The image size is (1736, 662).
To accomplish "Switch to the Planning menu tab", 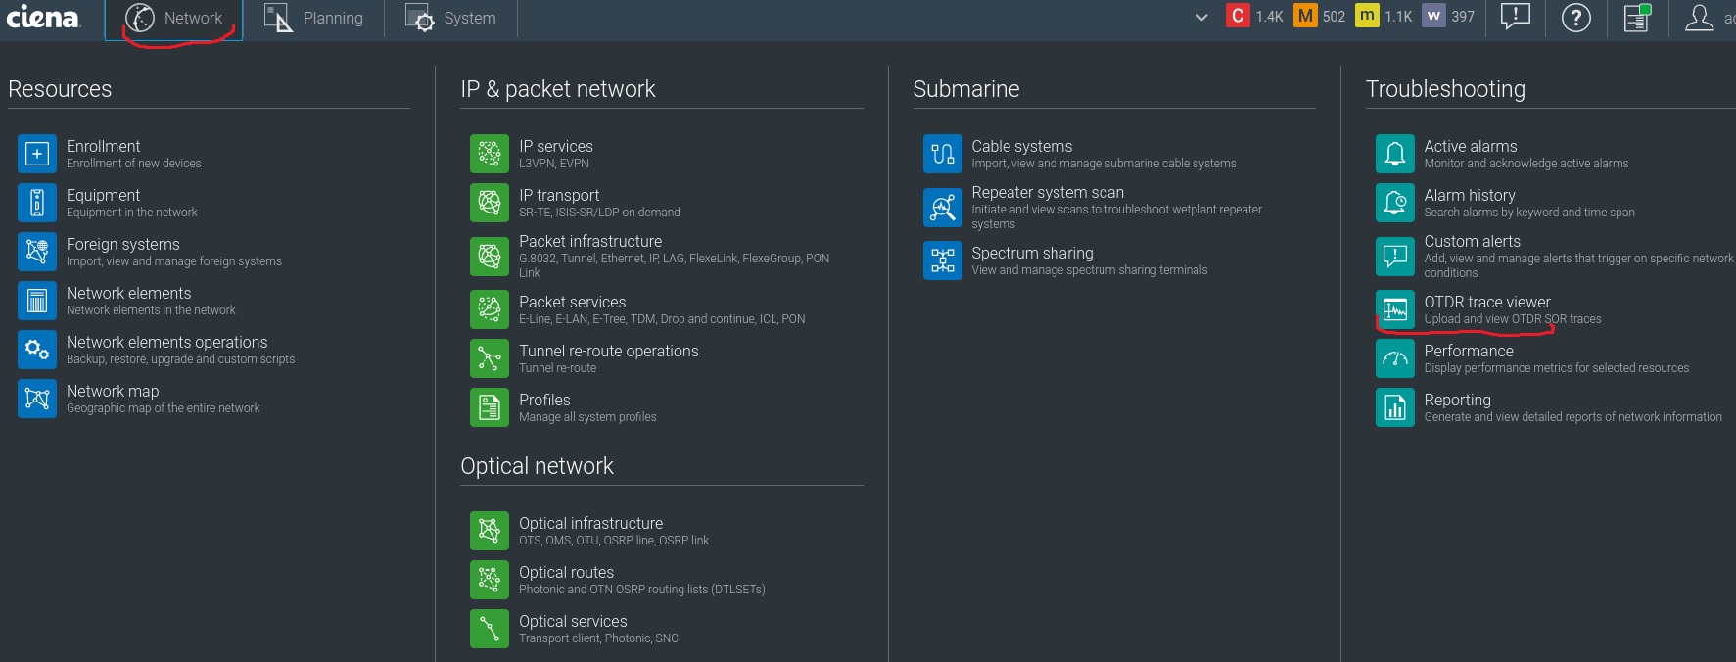I will (x=313, y=19).
